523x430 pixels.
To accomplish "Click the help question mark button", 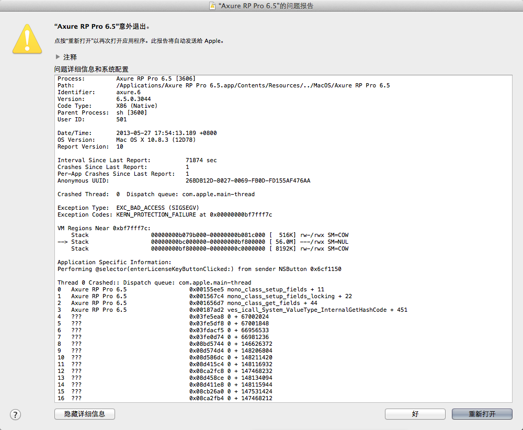I will pyautogui.click(x=15, y=415).
